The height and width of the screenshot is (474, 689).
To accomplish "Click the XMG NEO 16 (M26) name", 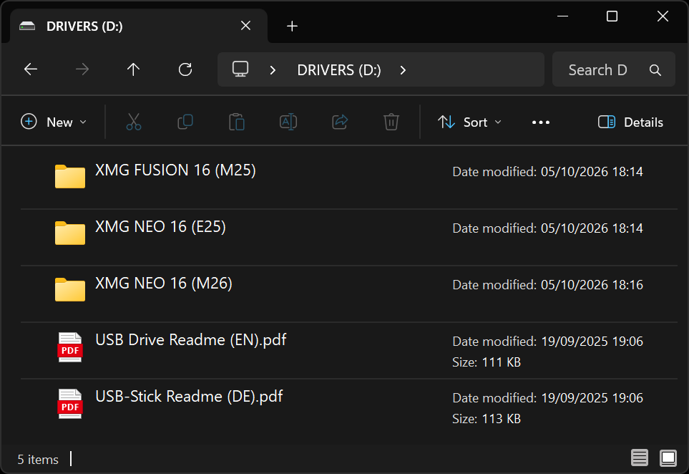I will pyautogui.click(x=163, y=284).
